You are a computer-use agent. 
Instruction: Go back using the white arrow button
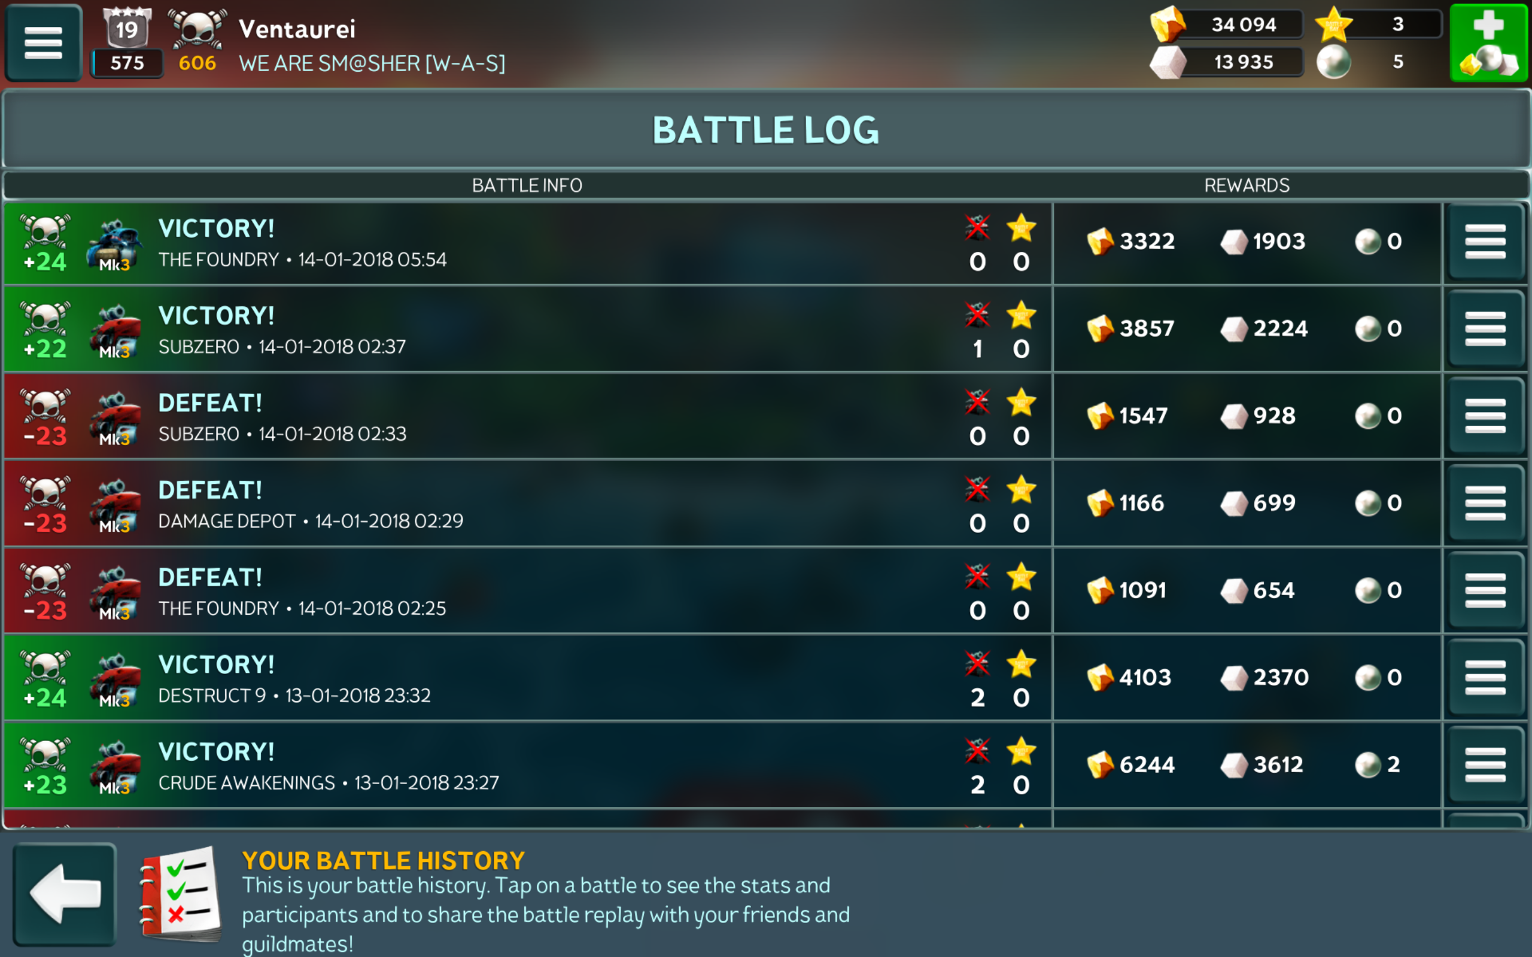tap(65, 894)
